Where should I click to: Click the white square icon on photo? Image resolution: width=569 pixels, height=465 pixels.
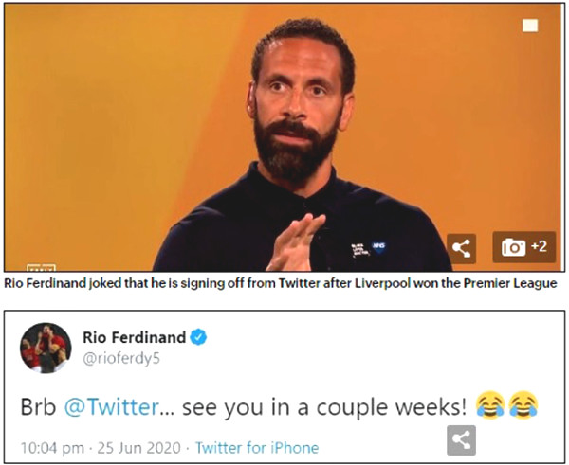pos(530,26)
